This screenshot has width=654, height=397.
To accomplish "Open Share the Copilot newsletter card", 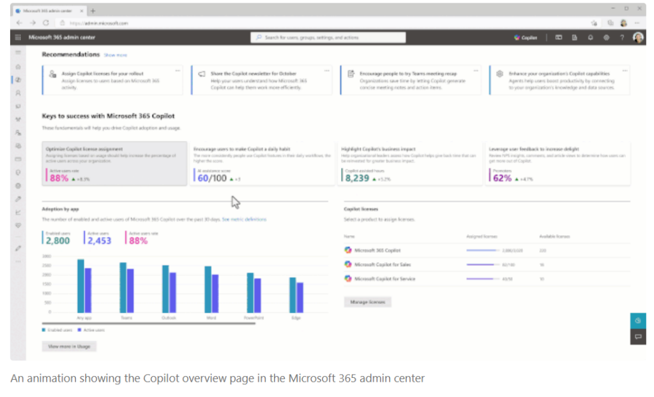I will pyautogui.click(x=261, y=80).
